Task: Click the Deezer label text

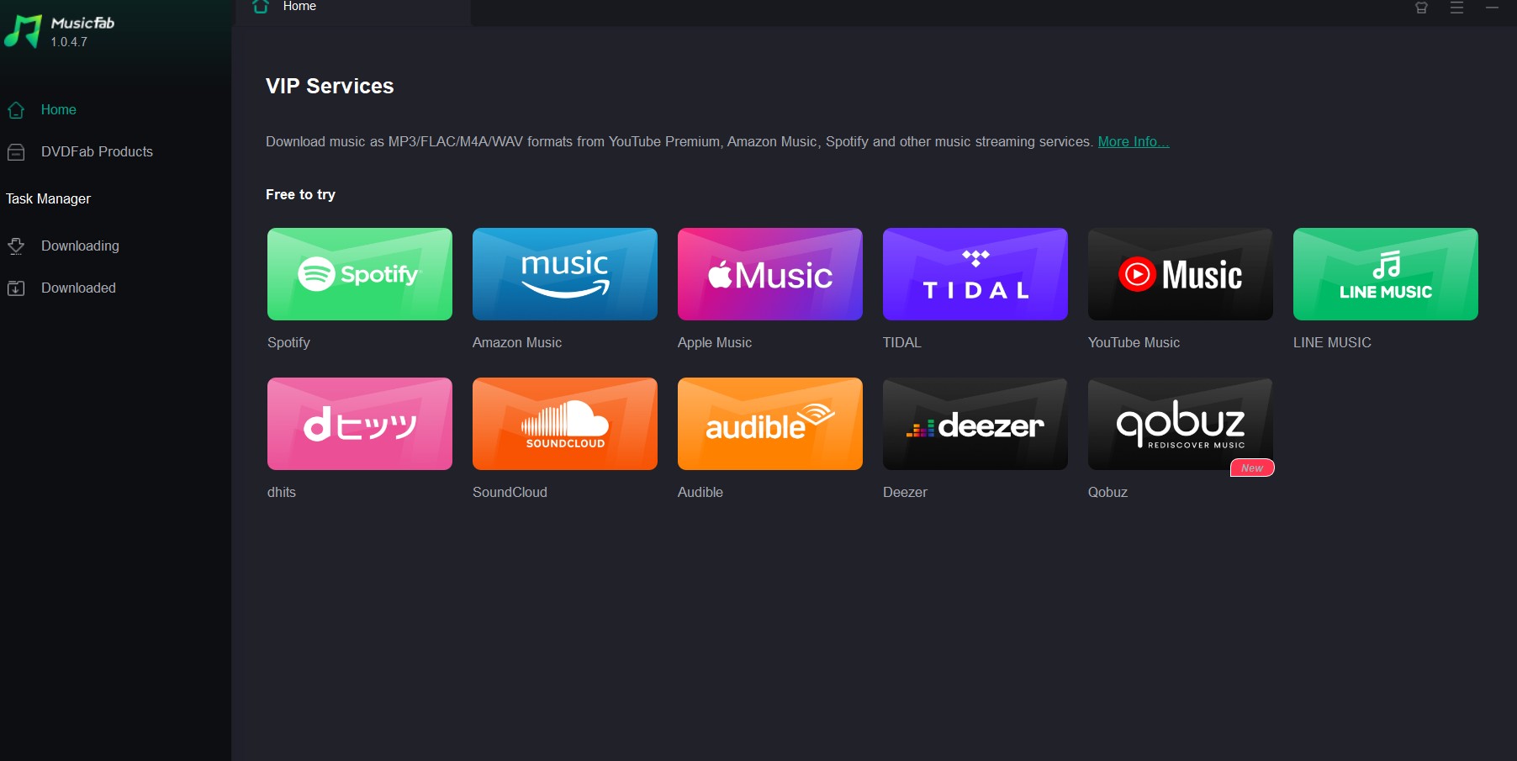Action: 905,493
